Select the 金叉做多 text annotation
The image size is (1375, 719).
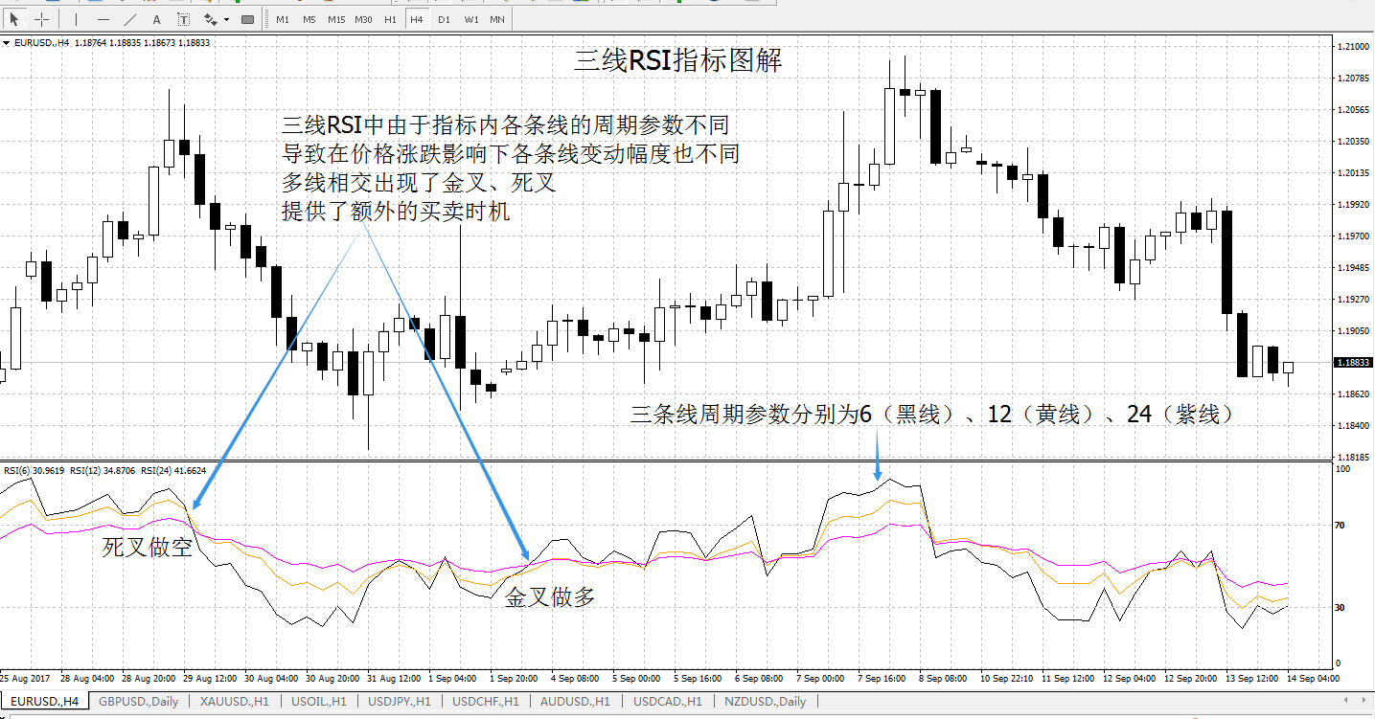point(550,597)
